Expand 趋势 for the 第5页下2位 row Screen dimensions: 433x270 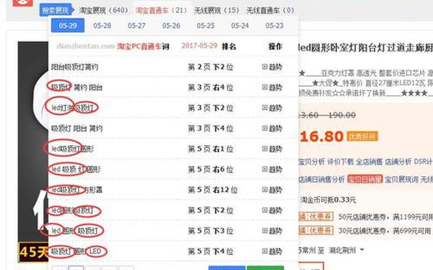272,210
